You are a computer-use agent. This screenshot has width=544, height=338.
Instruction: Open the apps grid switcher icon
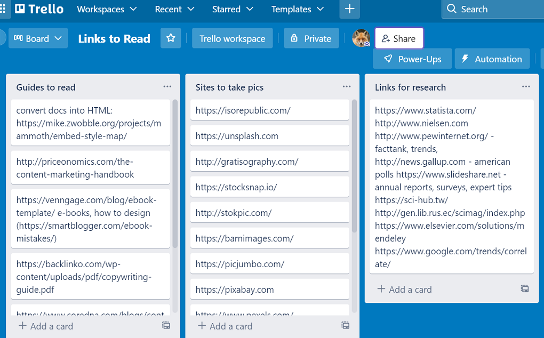pos(3,9)
